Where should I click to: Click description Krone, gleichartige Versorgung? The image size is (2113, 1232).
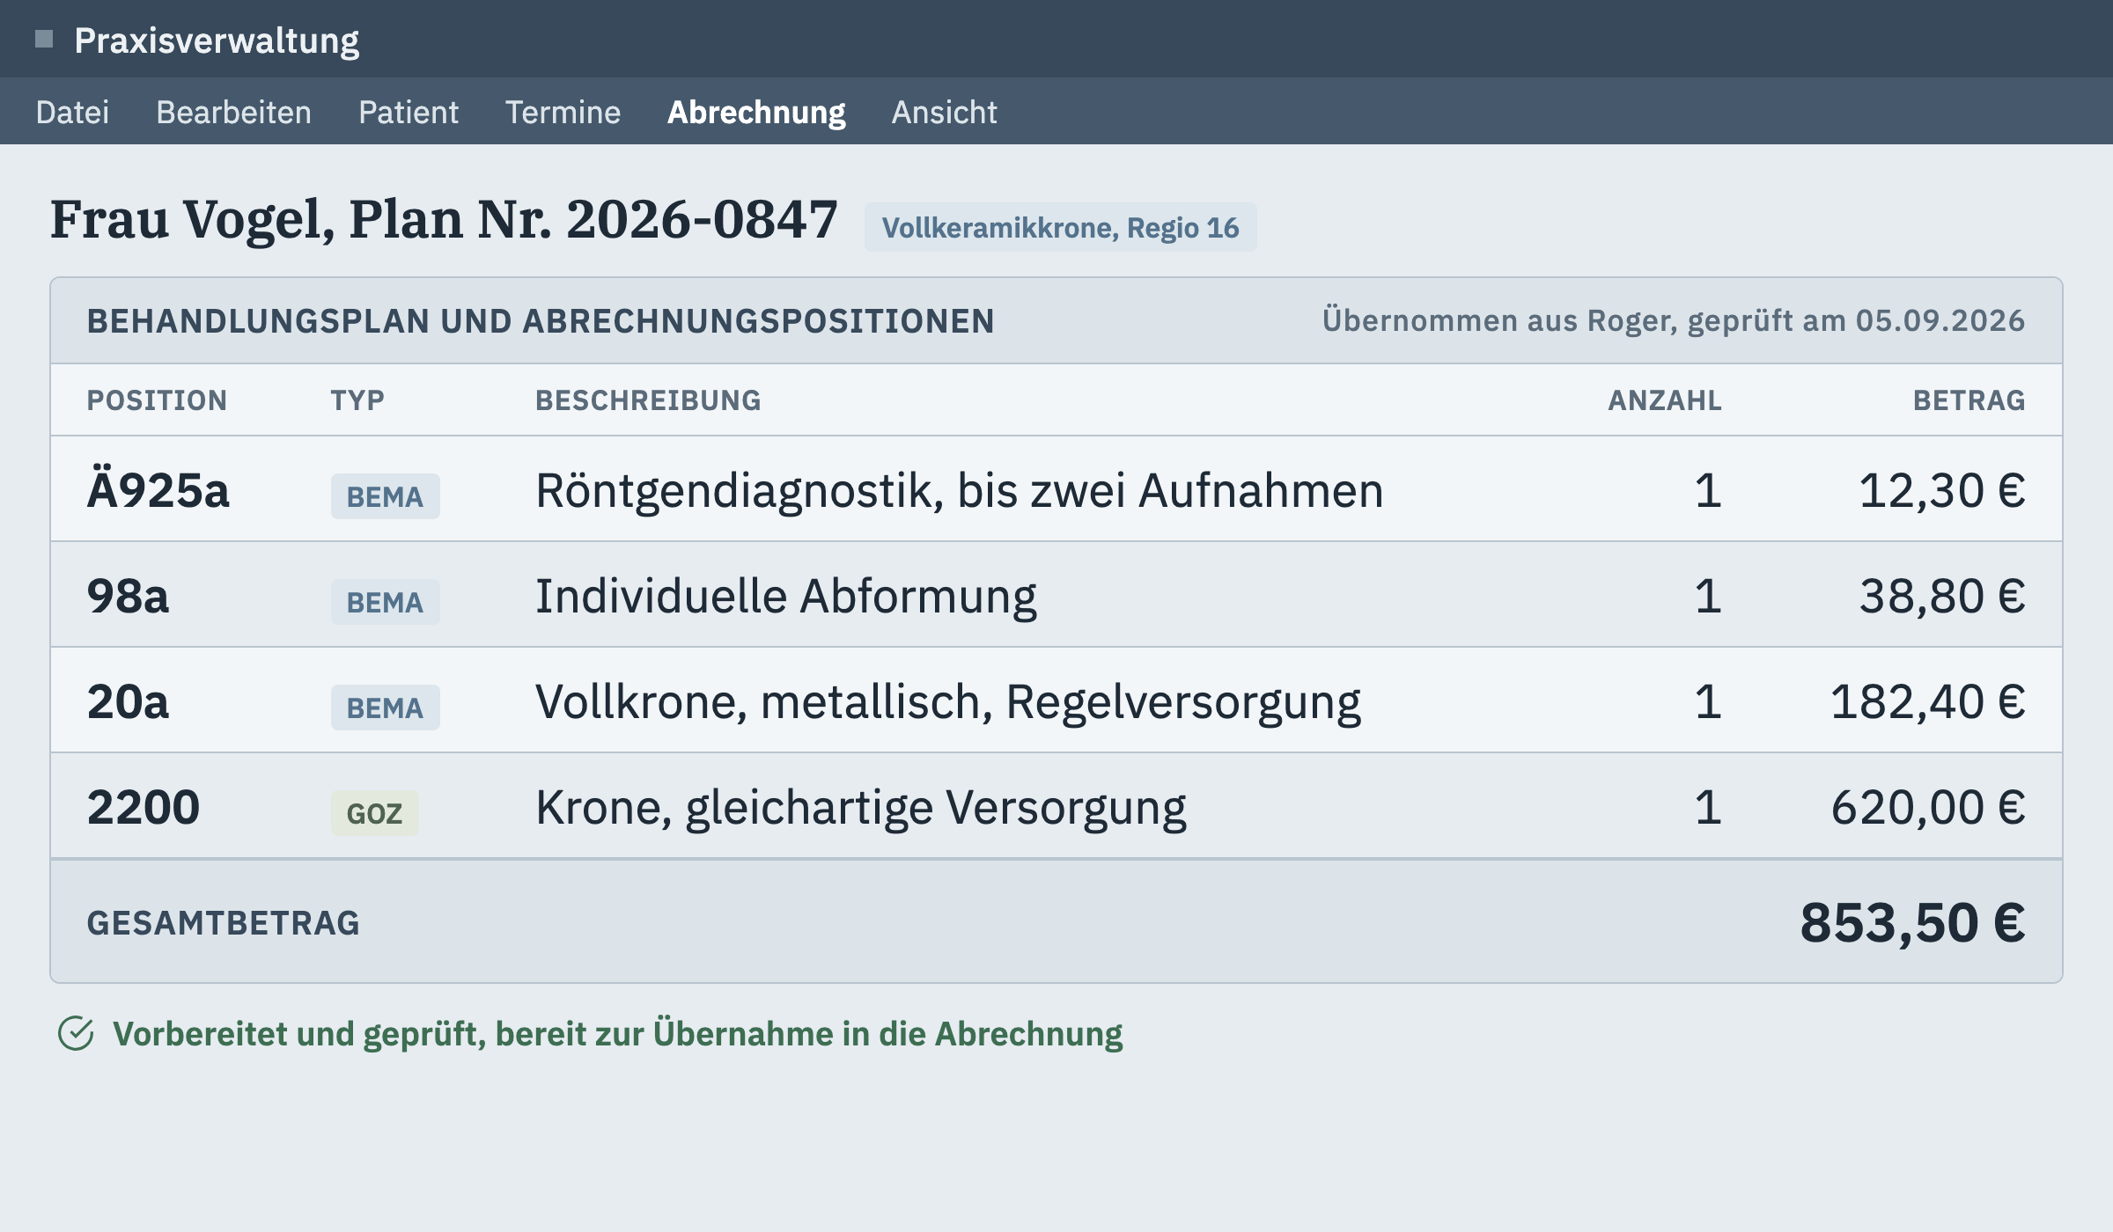(x=860, y=808)
